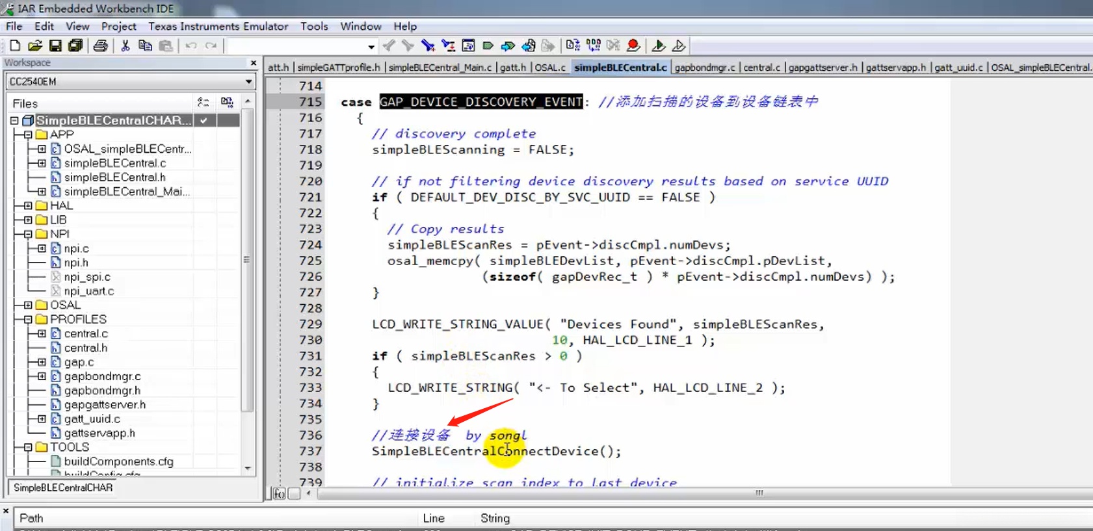This screenshot has width=1093, height=531.
Task: Click the Navigate Backward icon
Action: pyautogui.click(x=529, y=45)
